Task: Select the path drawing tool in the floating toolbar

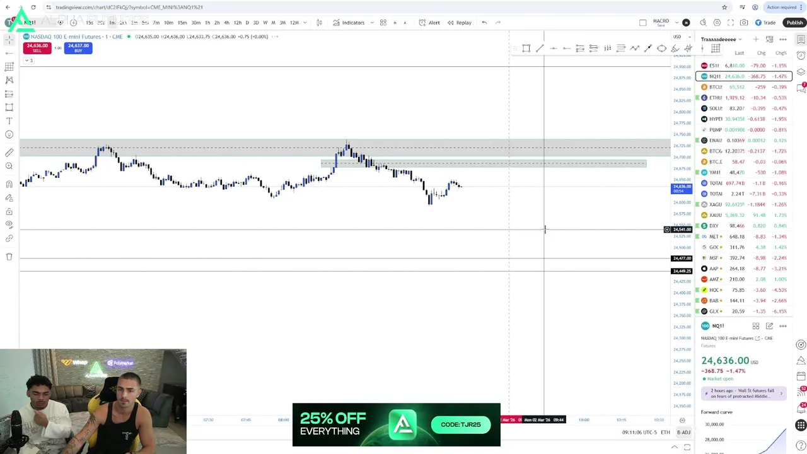Action: 634,48
